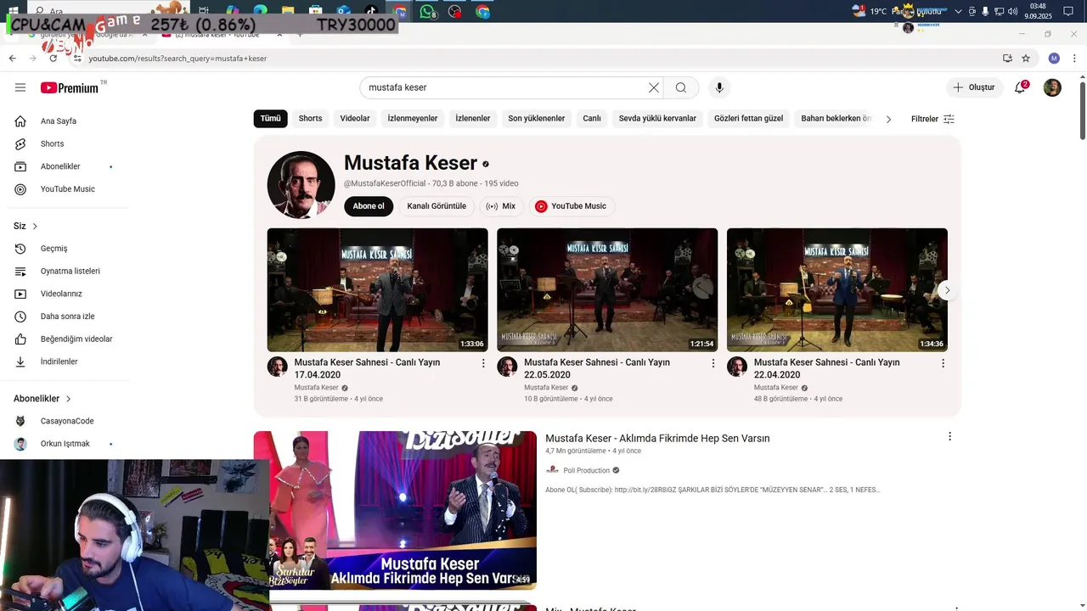Click the browser address bar URL
Image resolution: width=1087 pixels, height=611 pixels.
click(177, 59)
